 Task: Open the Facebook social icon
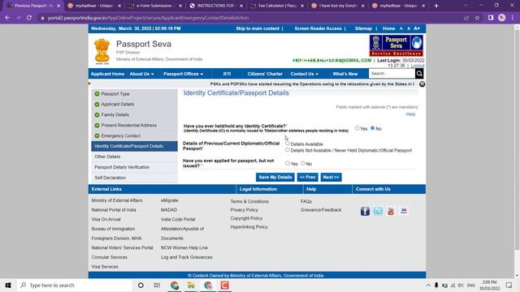[x=365, y=211]
